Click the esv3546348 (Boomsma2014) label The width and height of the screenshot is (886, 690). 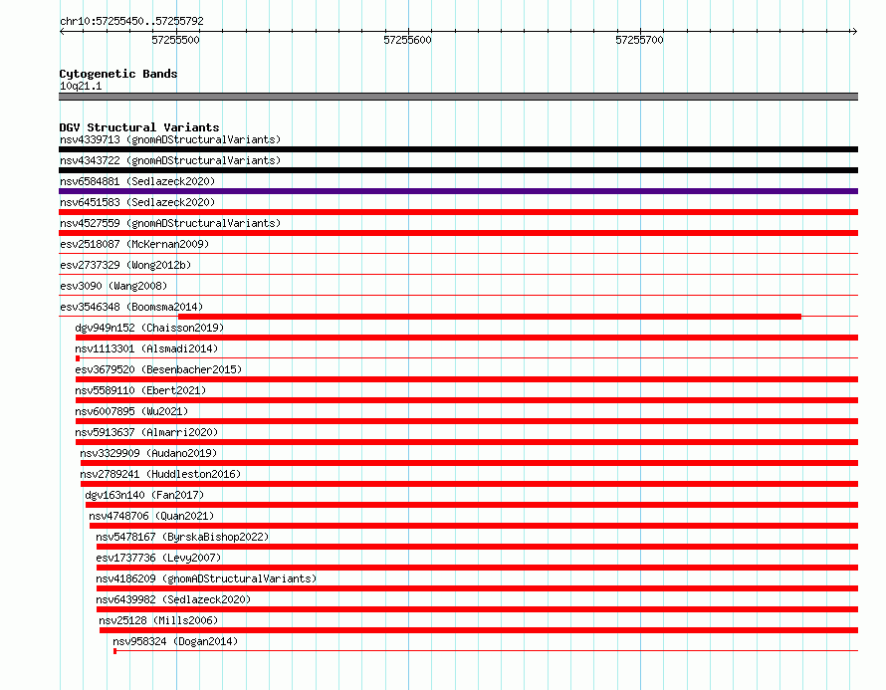click(x=131, y=307)
